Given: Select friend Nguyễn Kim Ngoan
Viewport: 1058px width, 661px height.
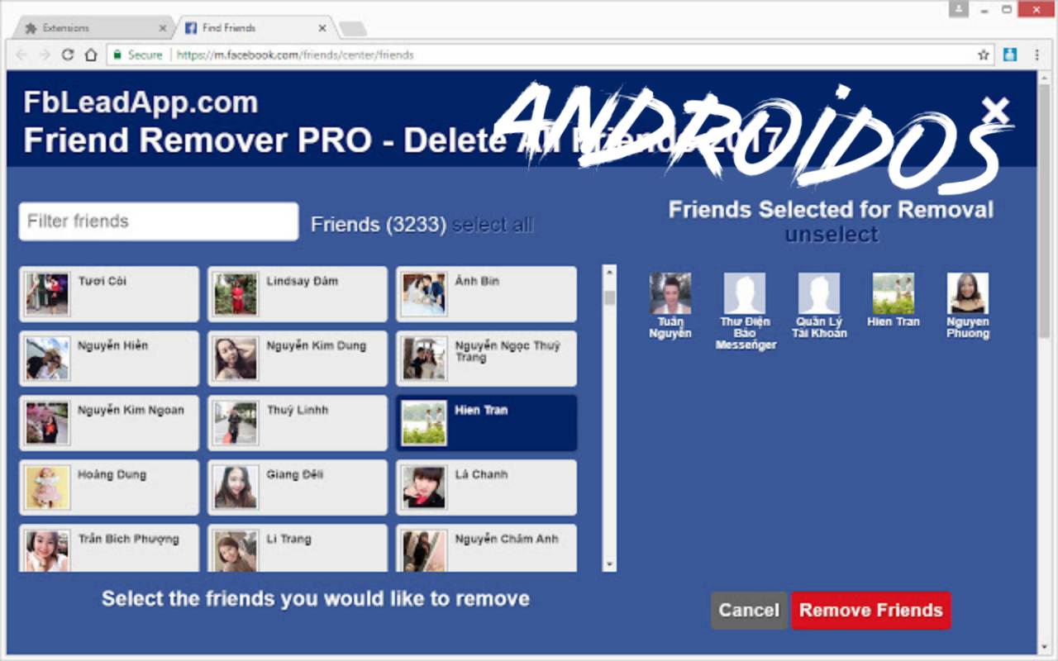Looking at the screenshot, I should click(x=109, y=423).
